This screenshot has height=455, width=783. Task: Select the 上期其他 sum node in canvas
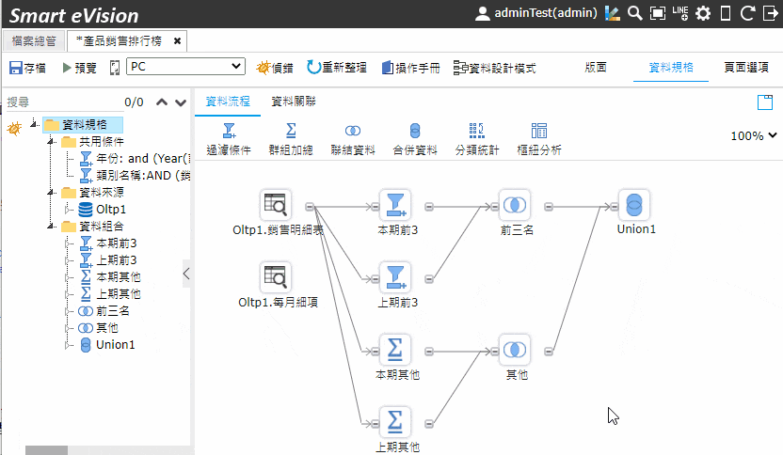tap(395, 422)
